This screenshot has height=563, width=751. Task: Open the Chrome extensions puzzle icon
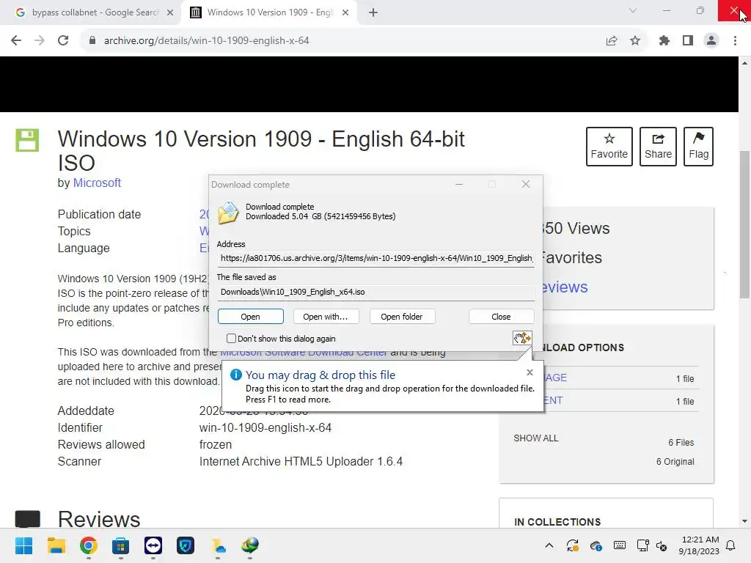point(664,41)
